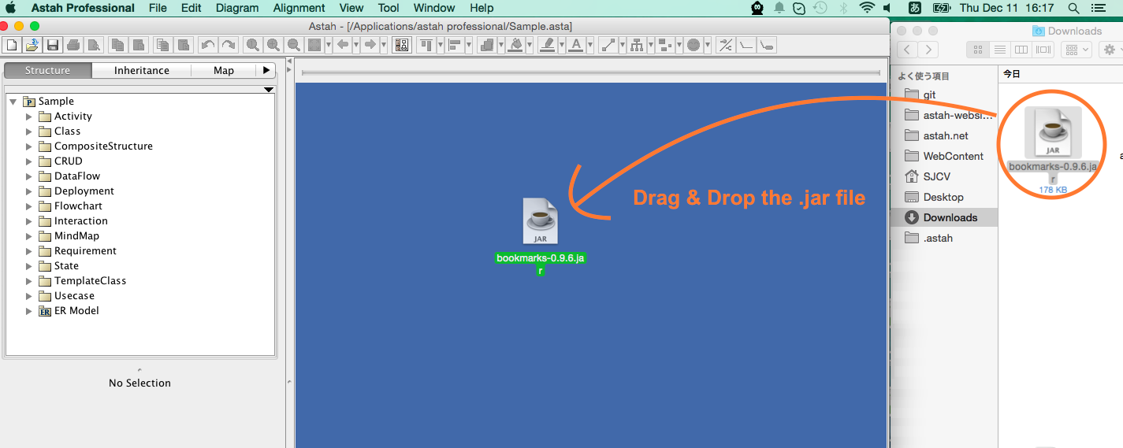Click the font color 'A' icon
Viewport: 1123px width, 448px height.
pyautogui.click(x=575, y=45)
